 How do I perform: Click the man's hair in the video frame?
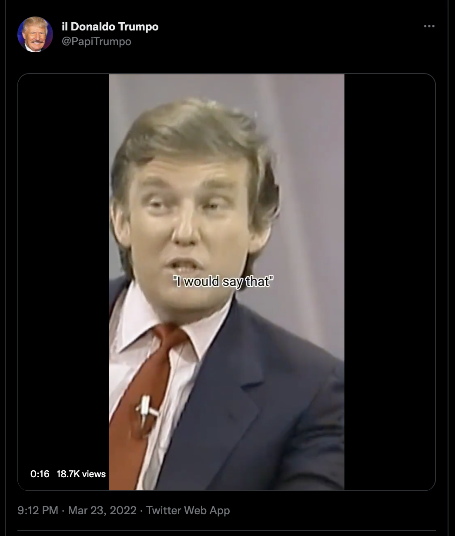point(191,135)
